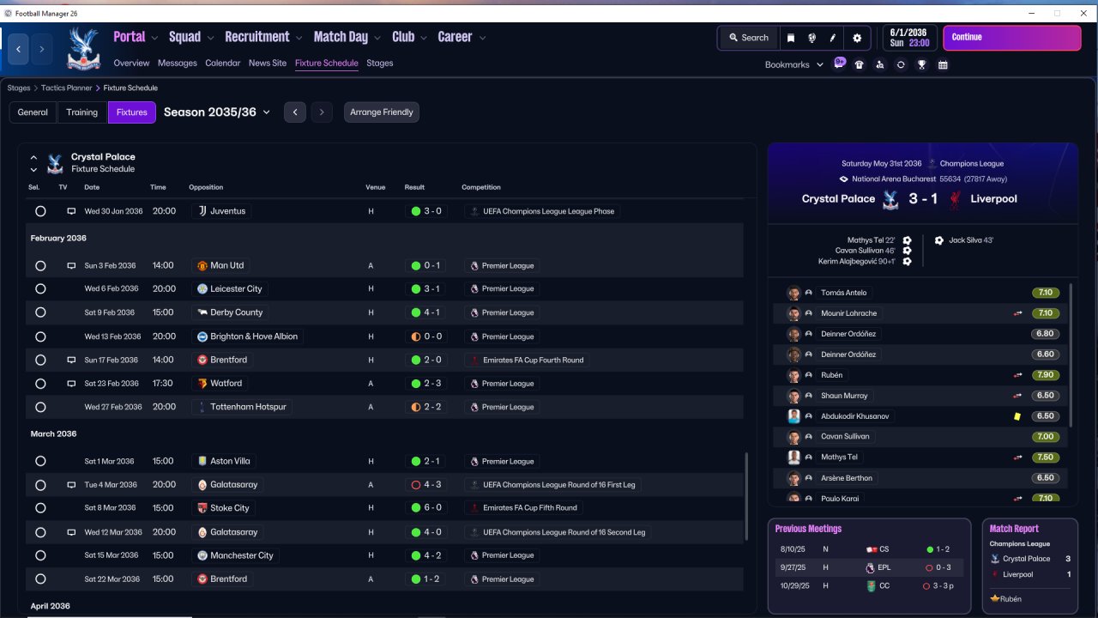Click the TV icon on Juventus fixture row
The width and height of the screenshot is (1098, 618).
[x=71, y=211]
